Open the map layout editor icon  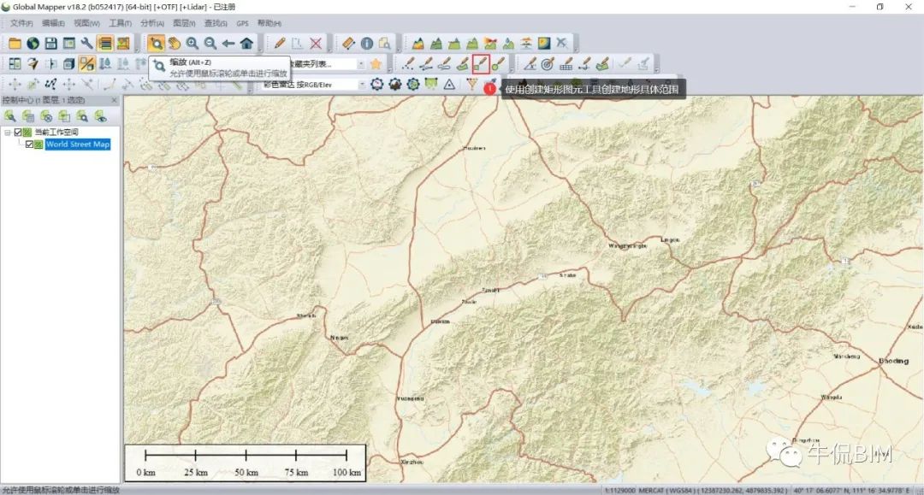click(123, 43)
